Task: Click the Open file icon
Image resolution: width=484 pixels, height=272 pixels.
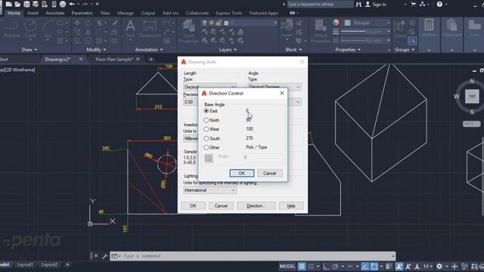Action: [17, 4]
